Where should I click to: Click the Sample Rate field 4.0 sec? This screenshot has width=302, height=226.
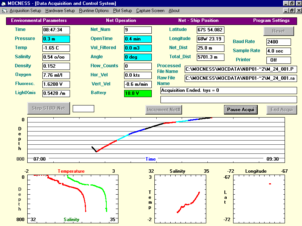click(x=279, y=51)
